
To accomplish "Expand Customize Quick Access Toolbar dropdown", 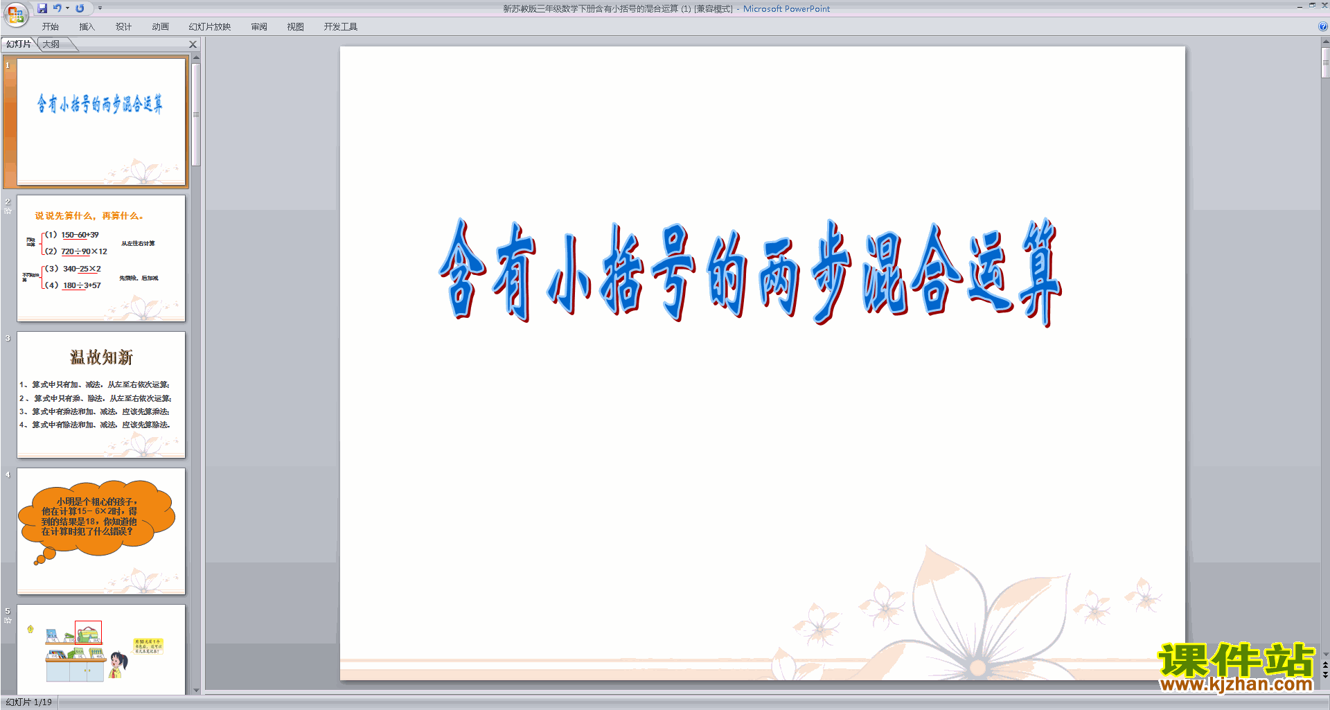I will (x=100, y=8).
